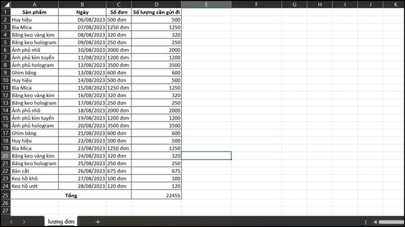
Task: Select cell 'Ghim băng' in row 17
Action: tap(34, 133)
